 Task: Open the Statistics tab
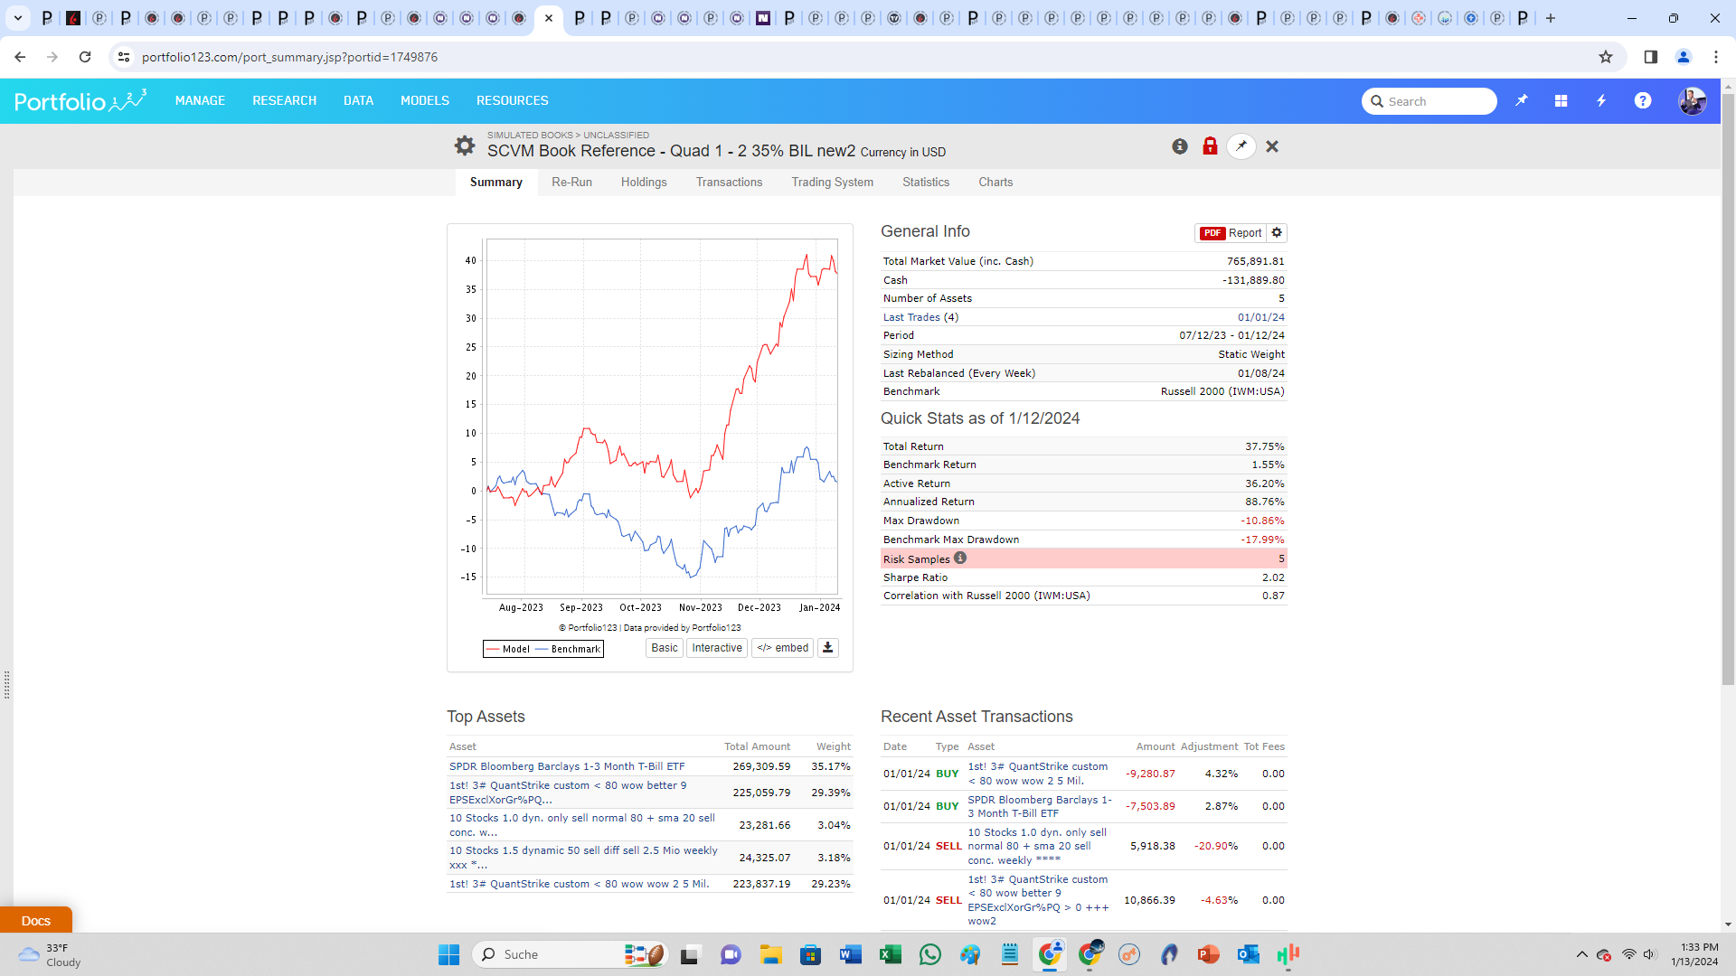point(926,183)
